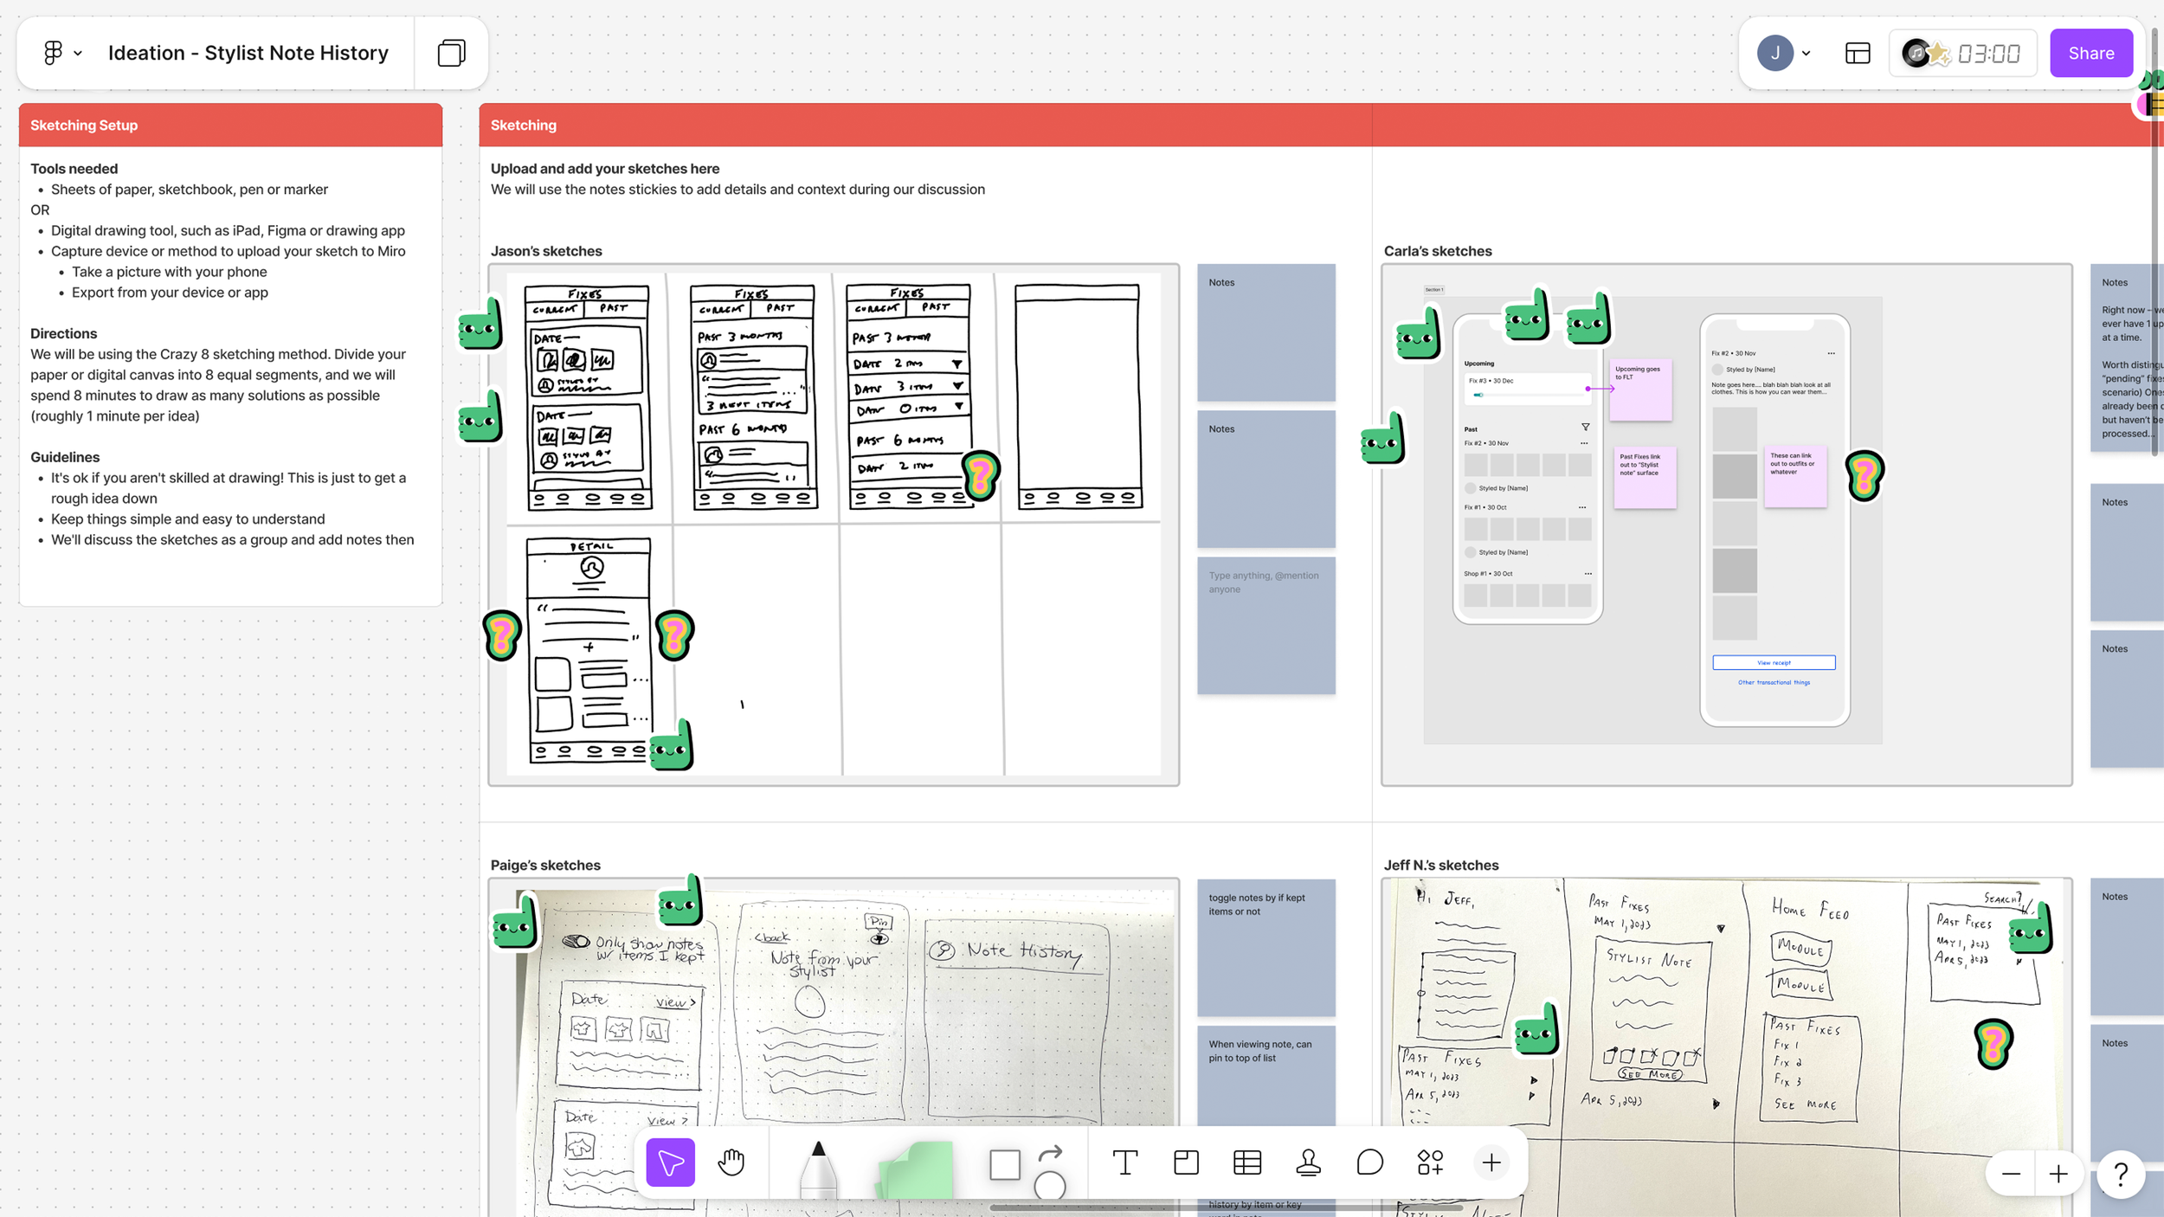The width and height of the screenshot is (2164, 1217).
Task: Click the Jeff N.'s sketches label
Action: pos(1440,865)
